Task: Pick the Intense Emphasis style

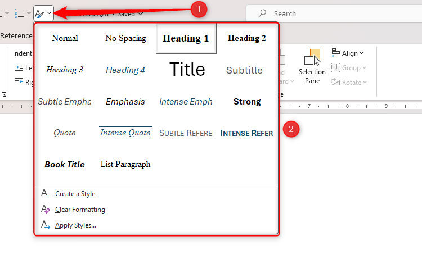Action: (x=186, y=102)
